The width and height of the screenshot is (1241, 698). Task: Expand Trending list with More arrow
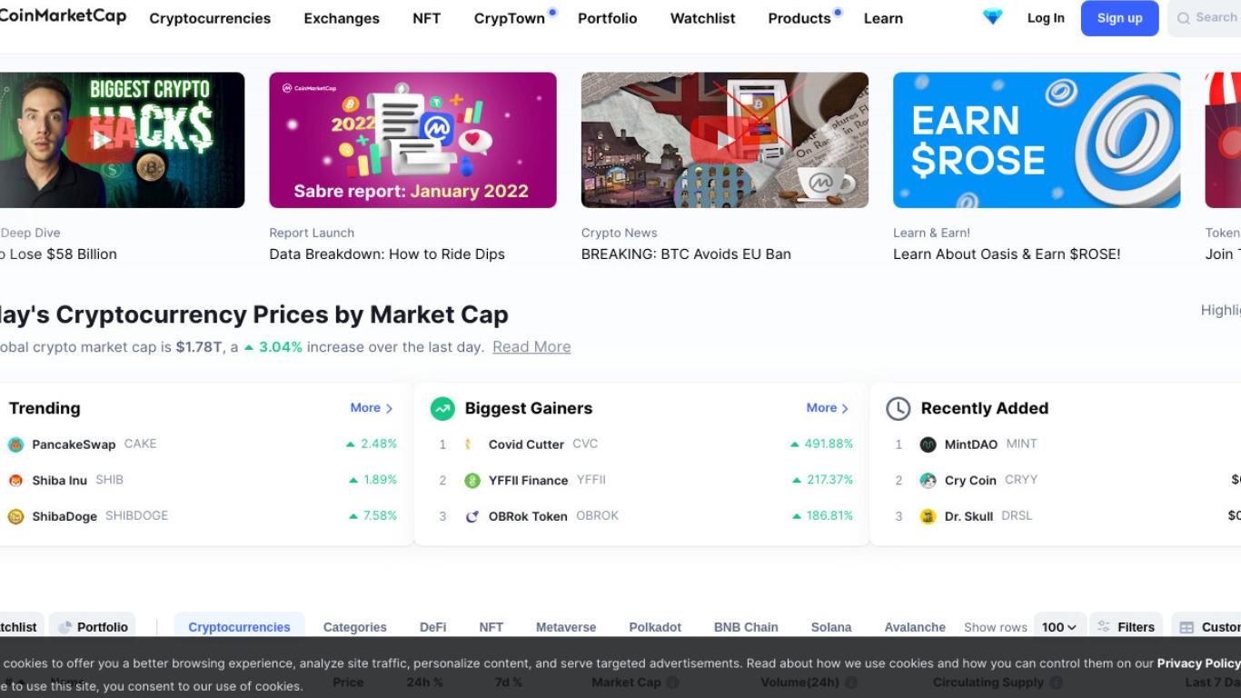pyautogui.click(x=372, y=408)
